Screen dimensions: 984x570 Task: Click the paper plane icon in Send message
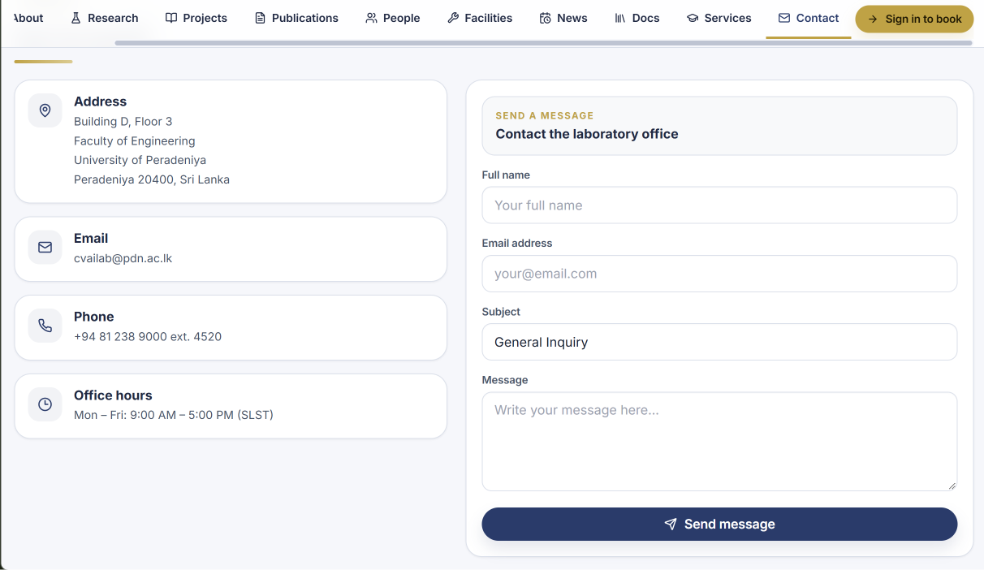point(671,525)
